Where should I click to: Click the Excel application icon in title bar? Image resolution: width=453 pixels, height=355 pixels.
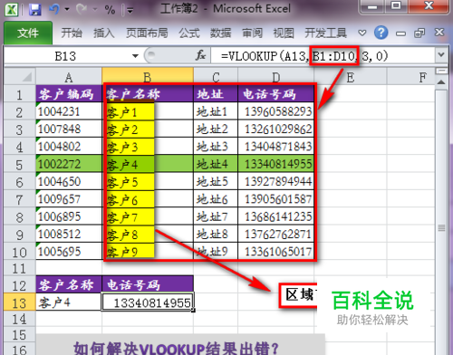pyautogui.click(x=11, y=9)
